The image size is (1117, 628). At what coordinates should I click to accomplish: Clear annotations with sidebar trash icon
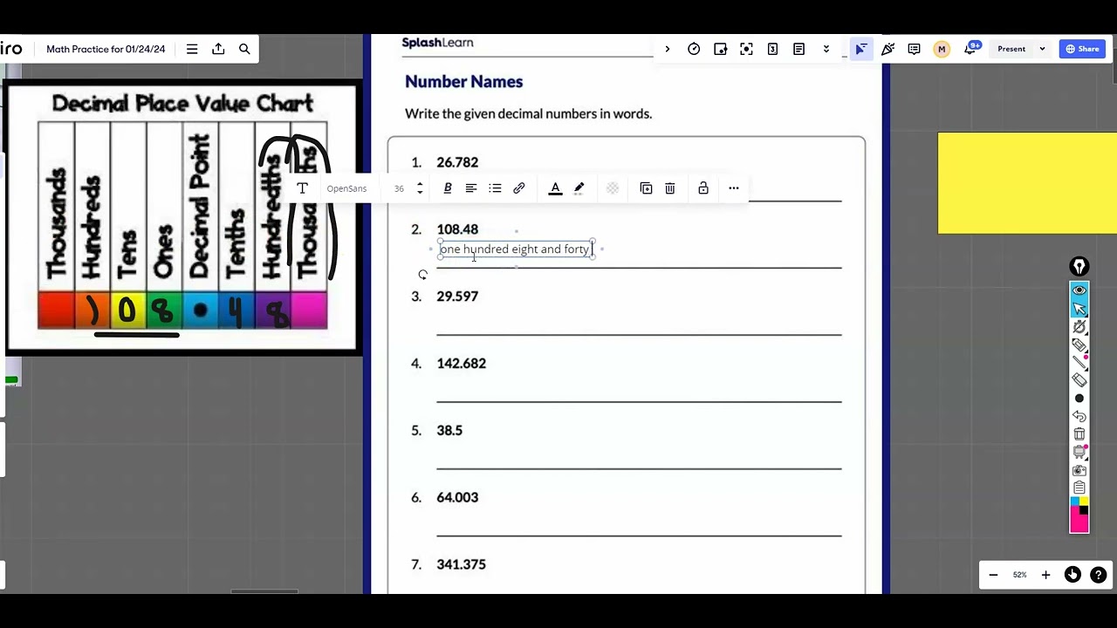point(1079,434)
